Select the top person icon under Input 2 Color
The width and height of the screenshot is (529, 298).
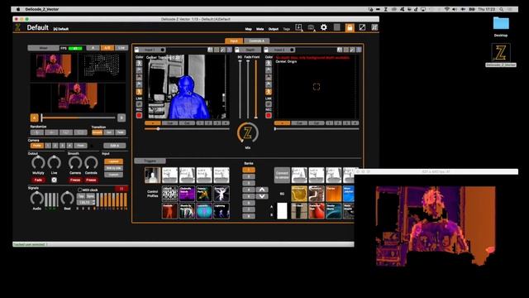(x=268, y=63)
